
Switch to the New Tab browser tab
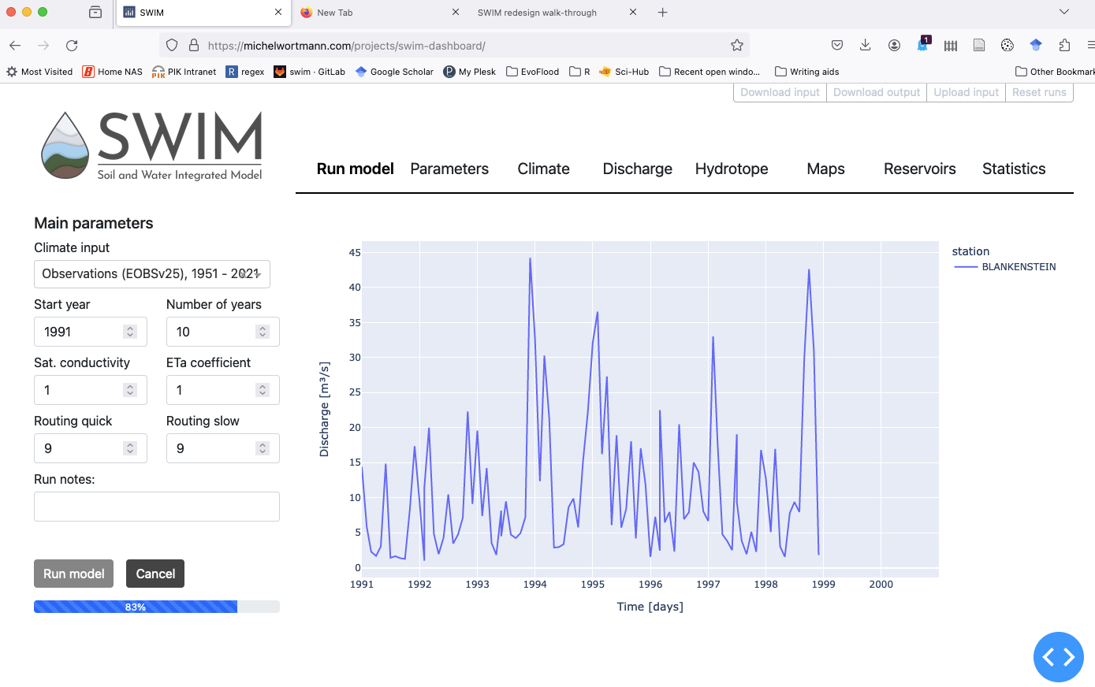[x=380, y=13]
